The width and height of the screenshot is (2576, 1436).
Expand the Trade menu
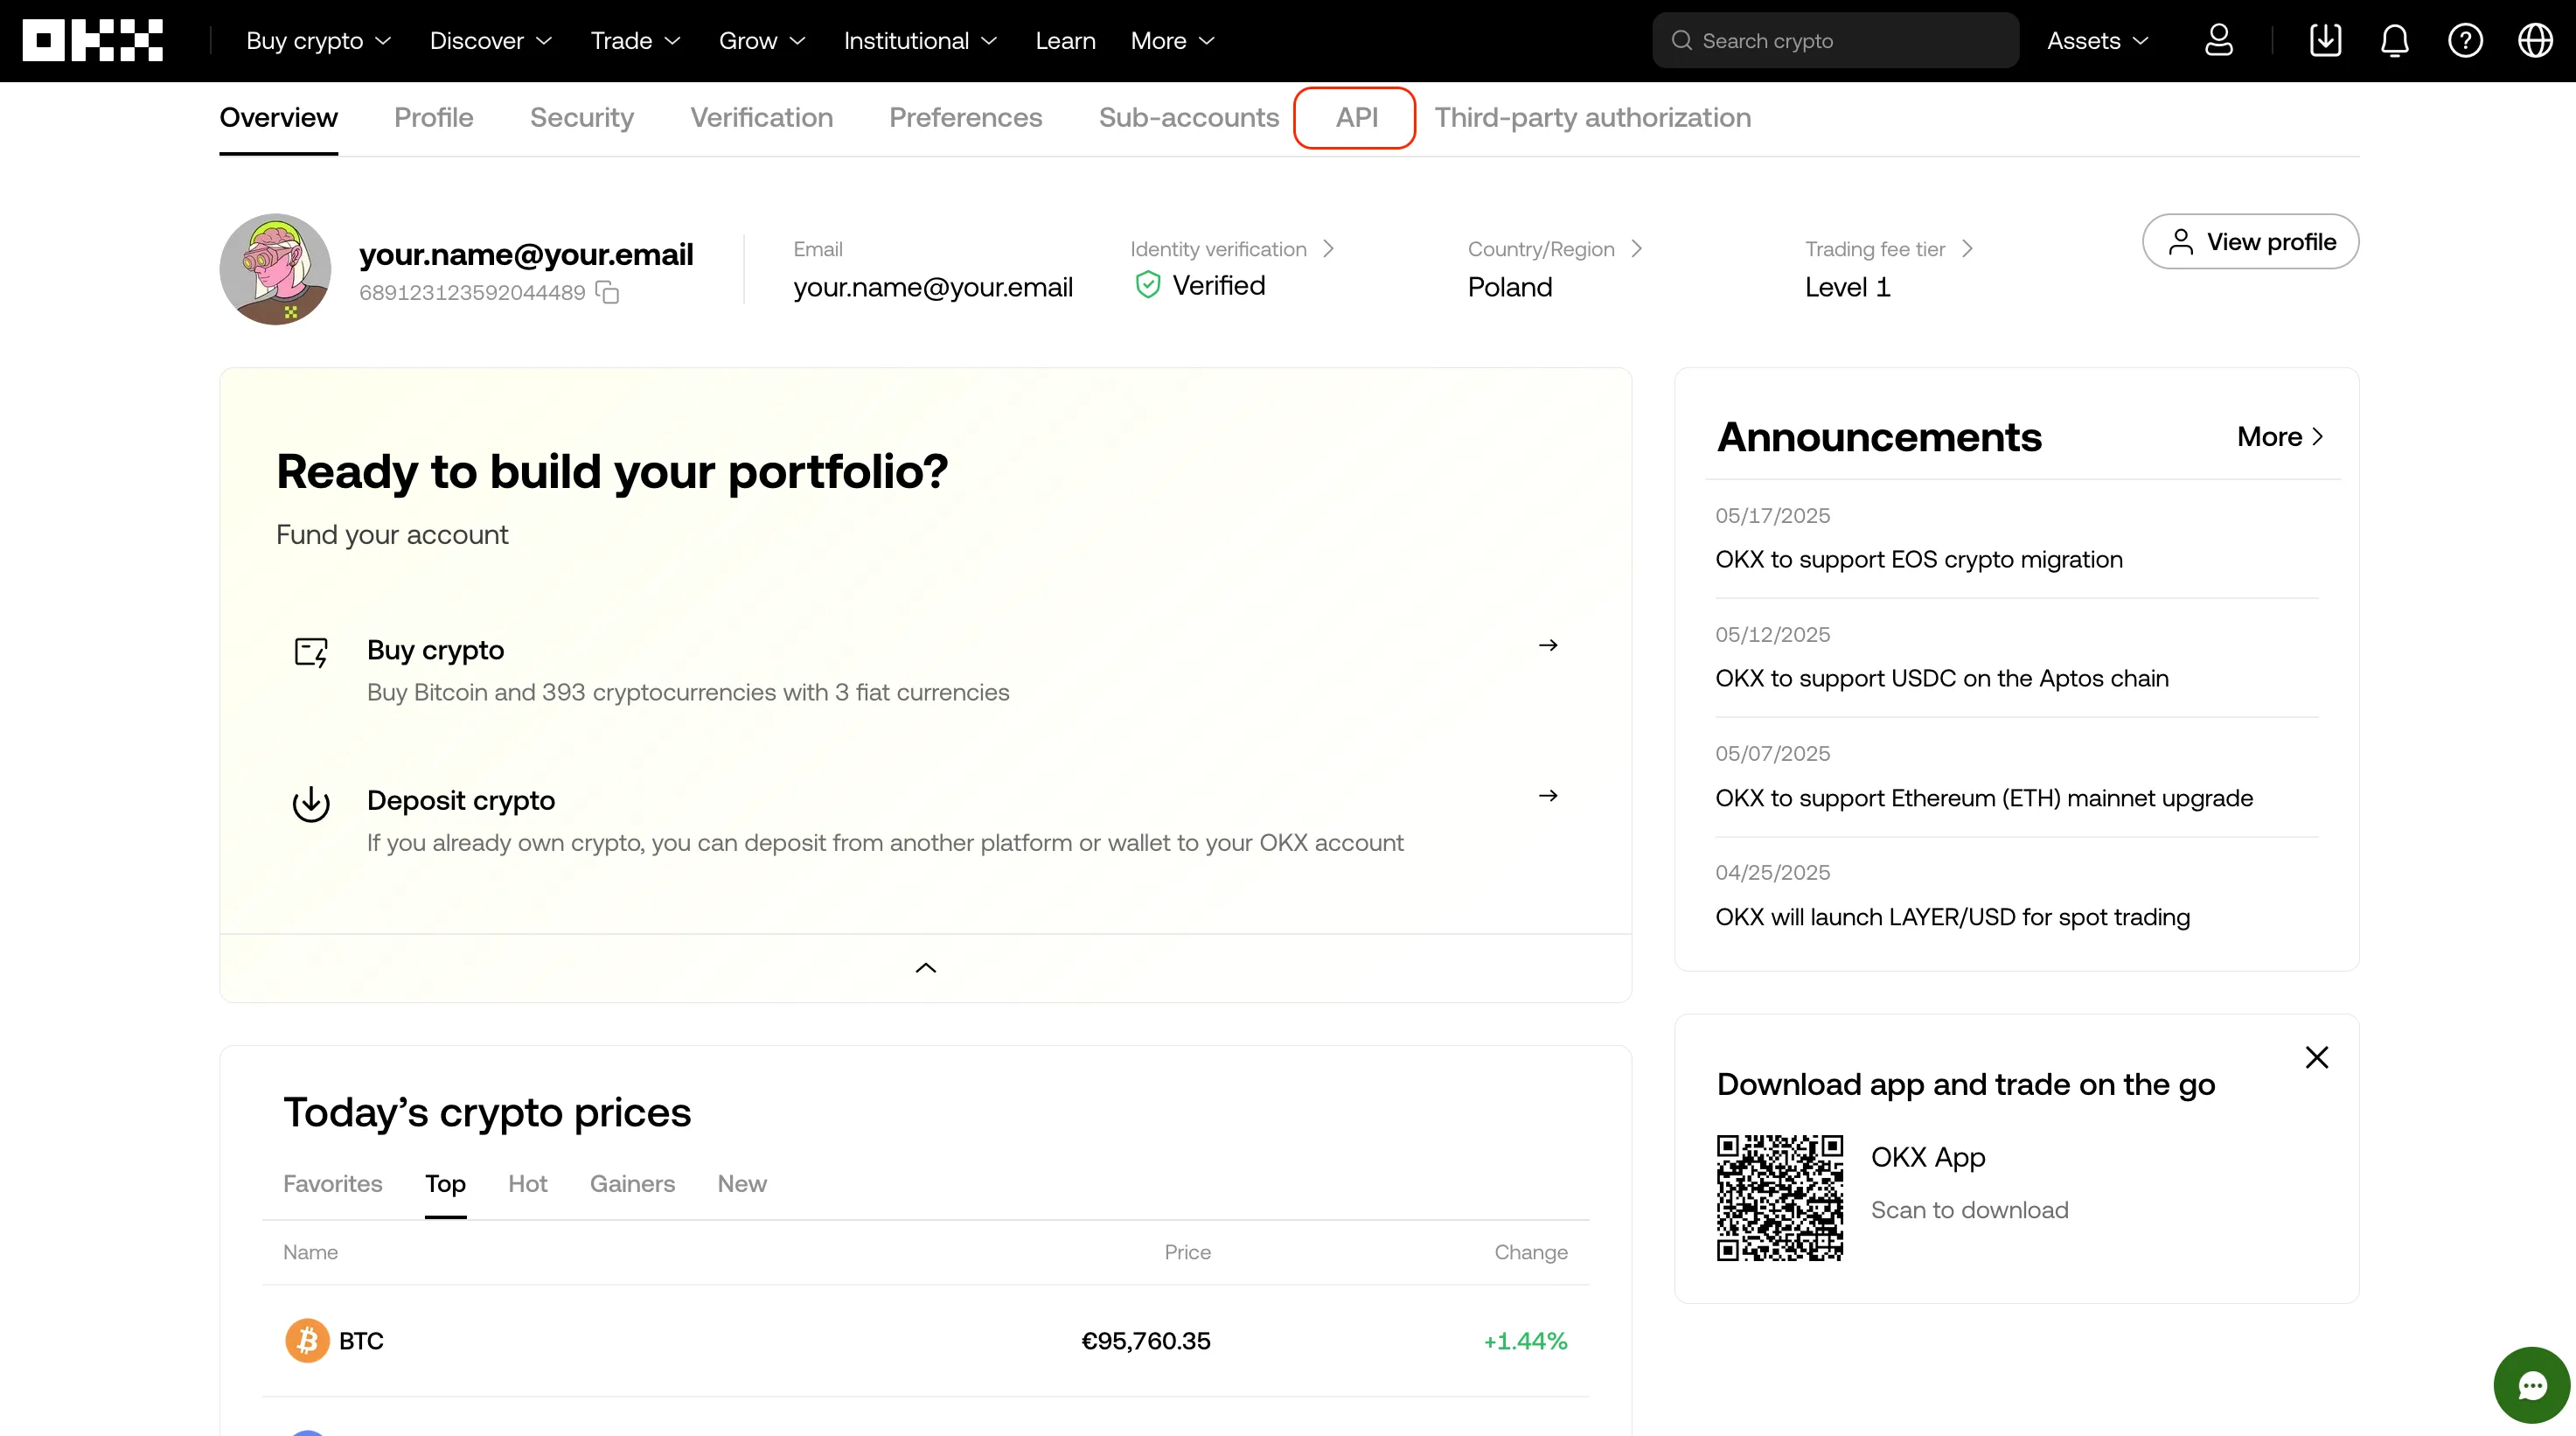tap(635, 40)
